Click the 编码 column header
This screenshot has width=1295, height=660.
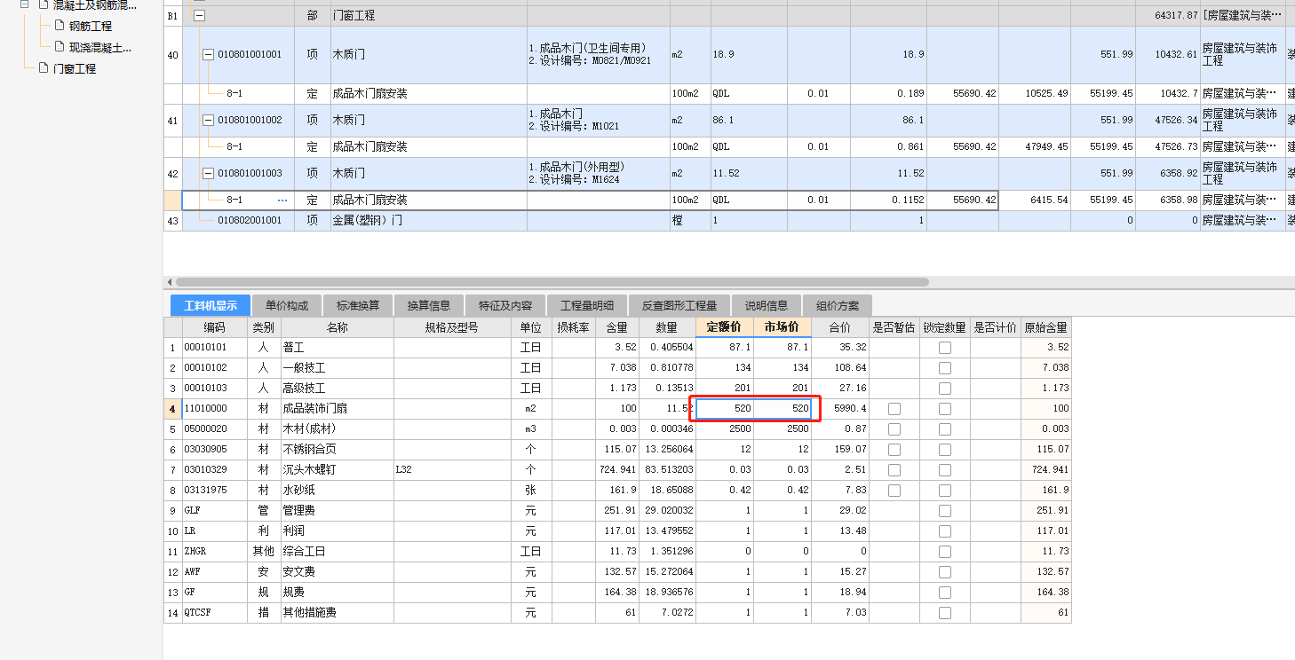(x=214, y=327)
